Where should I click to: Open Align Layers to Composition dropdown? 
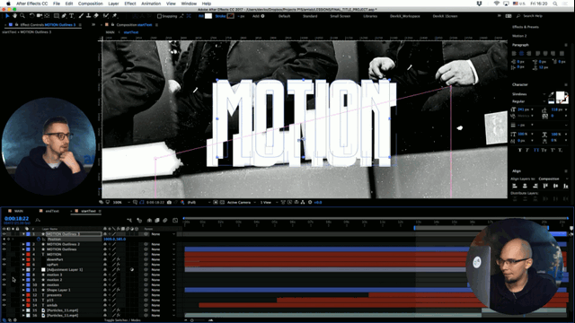click(553, 179)
